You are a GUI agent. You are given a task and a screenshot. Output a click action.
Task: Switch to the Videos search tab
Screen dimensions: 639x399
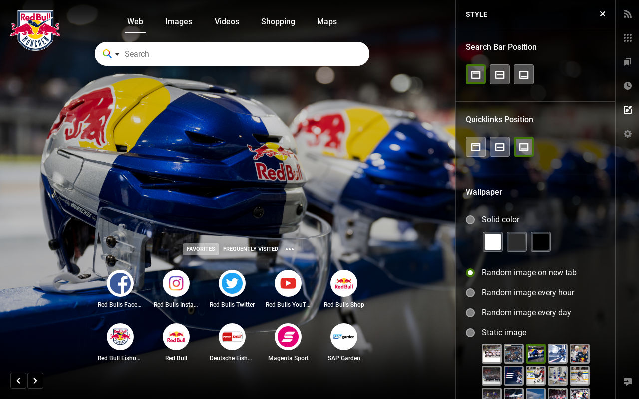(x=227, y=21)
